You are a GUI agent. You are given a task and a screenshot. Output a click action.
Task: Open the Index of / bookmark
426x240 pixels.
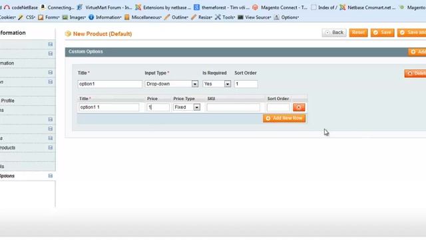(x=324, y=7)
